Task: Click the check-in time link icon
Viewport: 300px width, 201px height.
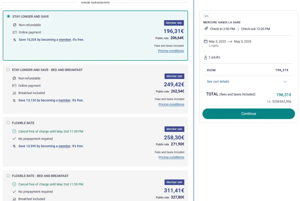Action: pyautogui.click(x=206, y=29)
